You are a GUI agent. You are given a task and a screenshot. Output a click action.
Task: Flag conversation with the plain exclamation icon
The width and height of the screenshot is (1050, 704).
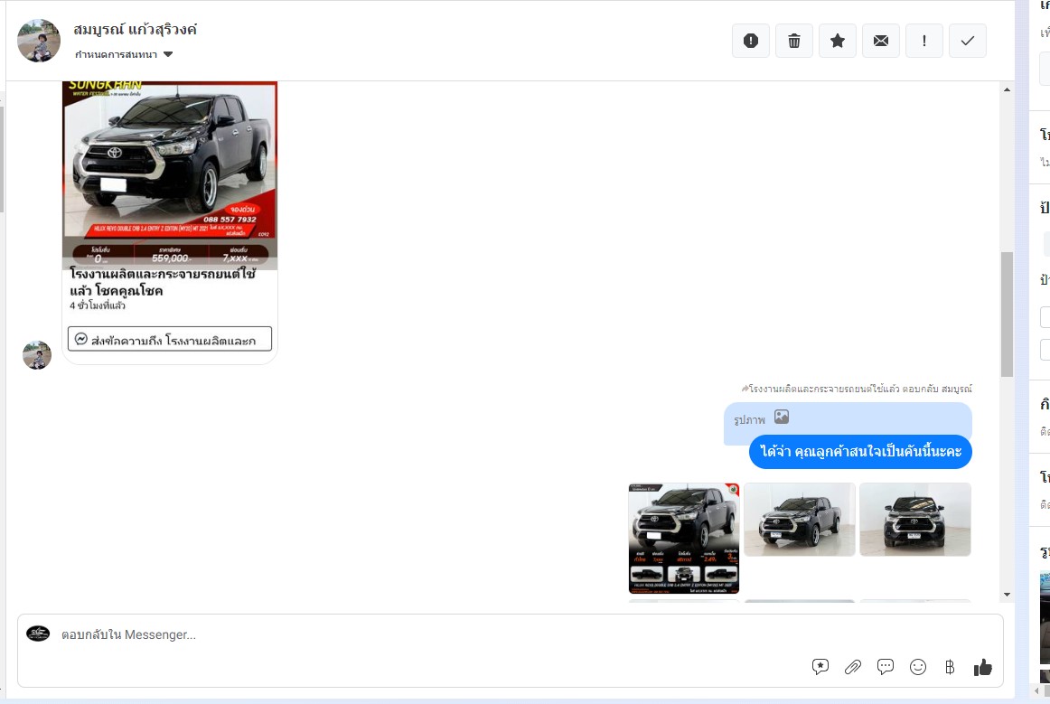pos(924,41)
